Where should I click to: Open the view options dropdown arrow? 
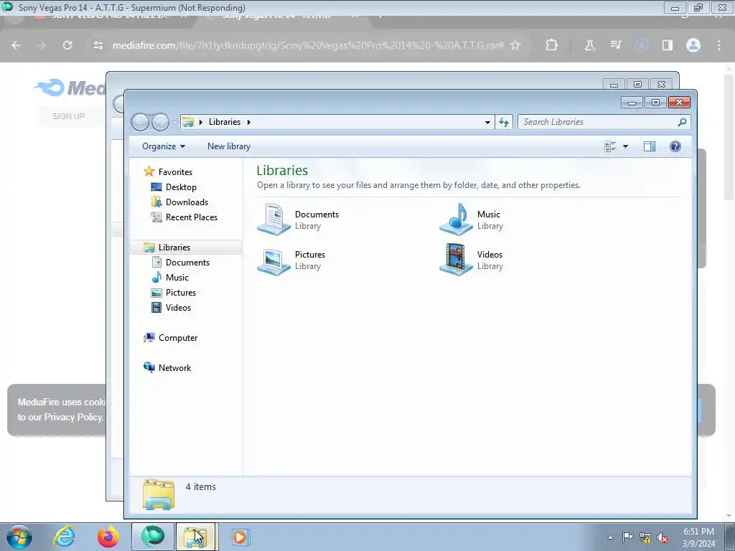(x=625, y=146)
